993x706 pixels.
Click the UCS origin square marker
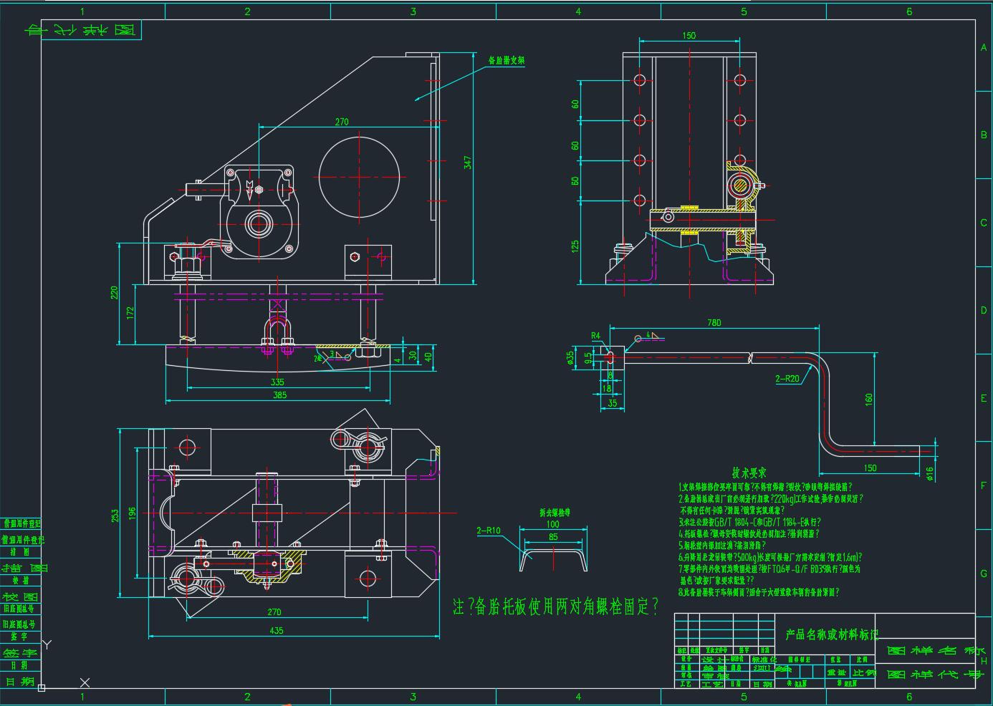[x=42, y=687]
